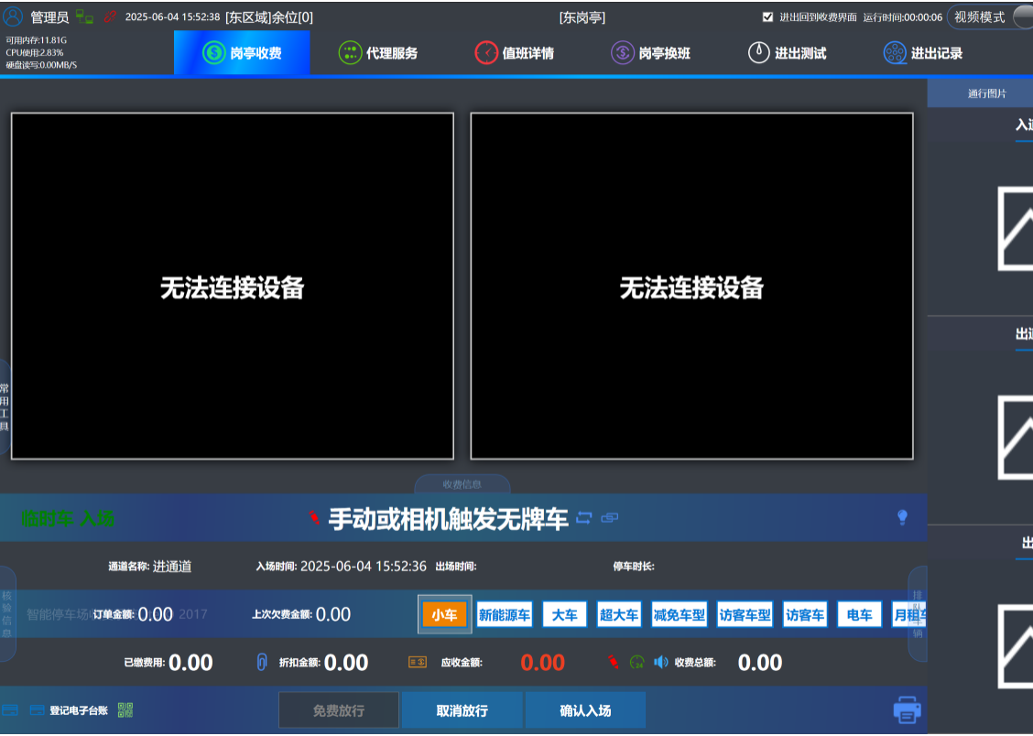Image resolution: width=1033 pixels, height=736 pixels.
Task: Select the 减免车型 vehicle type
Action: click(680, 615)
